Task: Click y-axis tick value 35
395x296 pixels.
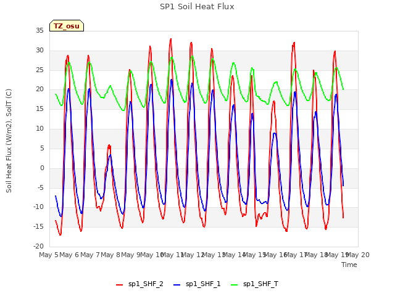Action: [39, 30]
